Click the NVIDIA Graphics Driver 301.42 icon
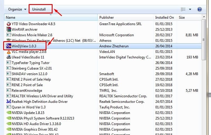This screenshot has width=211, height=135. (x=8, y=129)
